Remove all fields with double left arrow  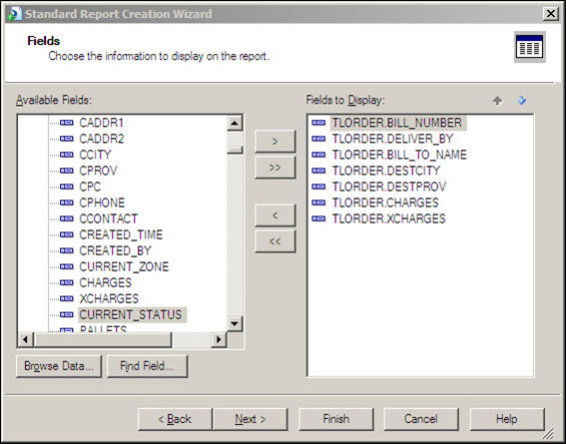(276, 241)
